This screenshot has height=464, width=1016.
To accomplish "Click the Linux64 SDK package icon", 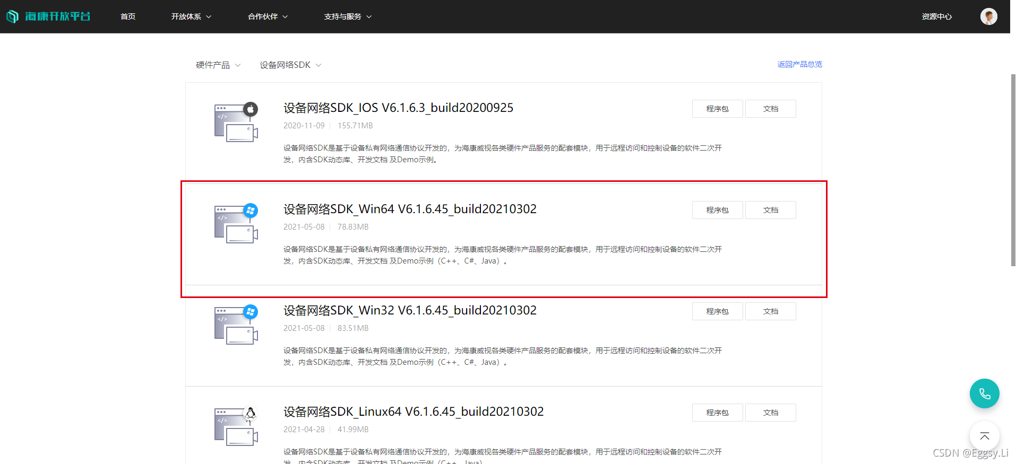I will tap(236, 426).
